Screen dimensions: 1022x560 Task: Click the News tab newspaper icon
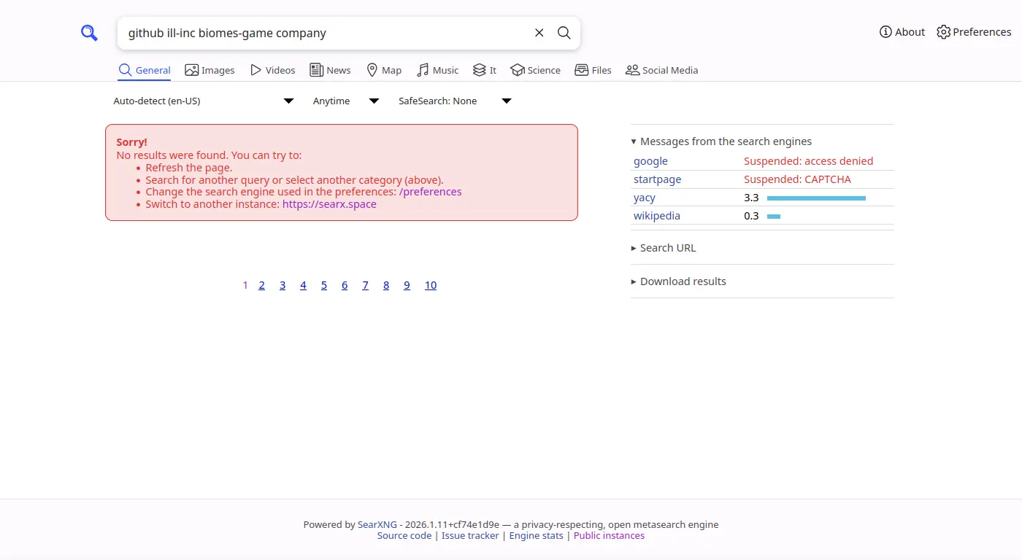(316, 70)
